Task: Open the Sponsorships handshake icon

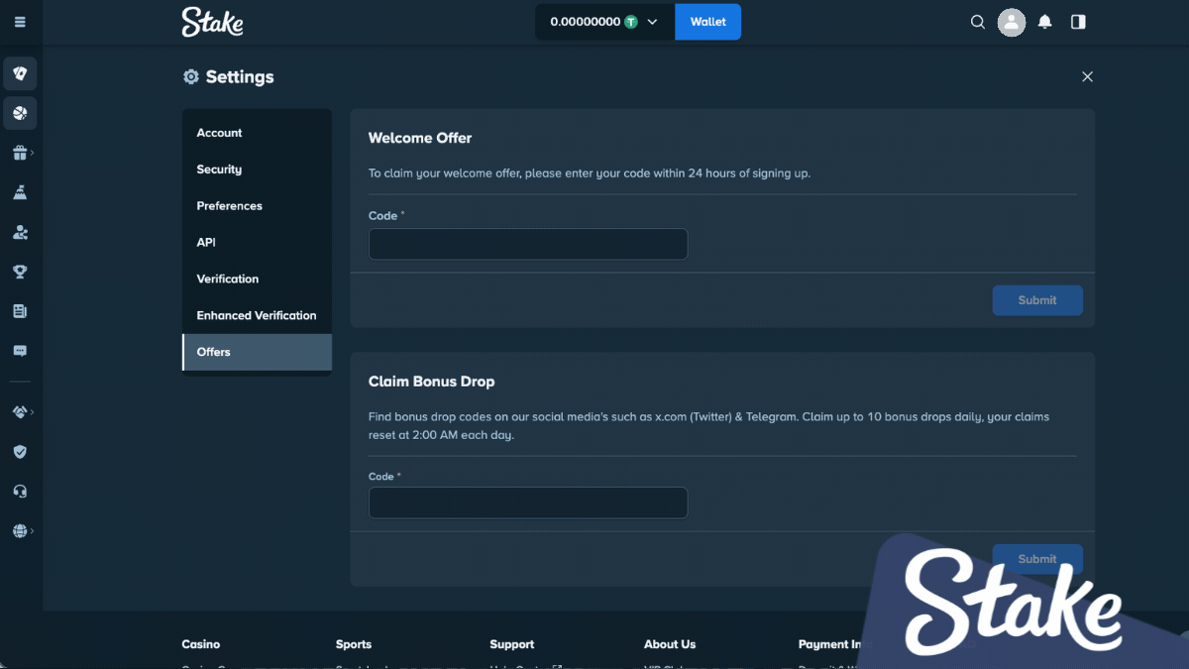Action: click(20, 411)
